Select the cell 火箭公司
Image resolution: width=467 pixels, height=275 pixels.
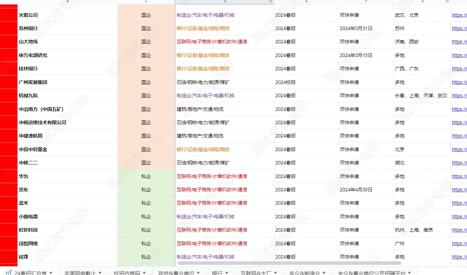pyautogui.click(x=67, y=15)
